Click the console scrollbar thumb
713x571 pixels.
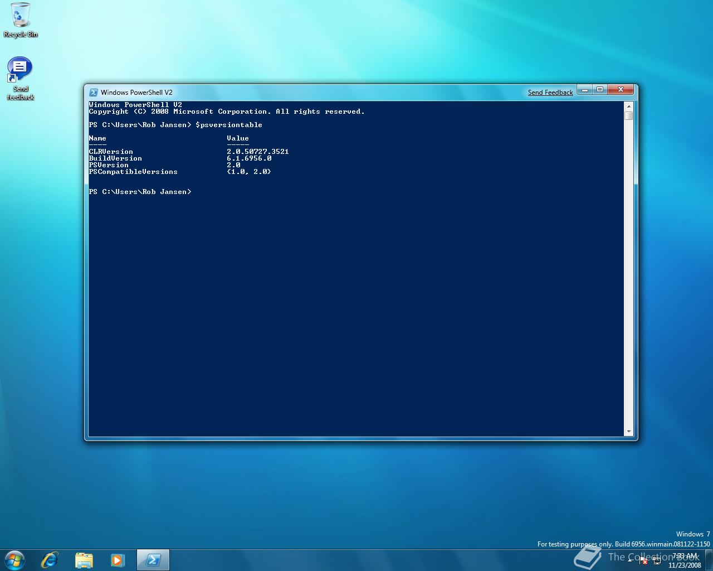tap(629, 115)
